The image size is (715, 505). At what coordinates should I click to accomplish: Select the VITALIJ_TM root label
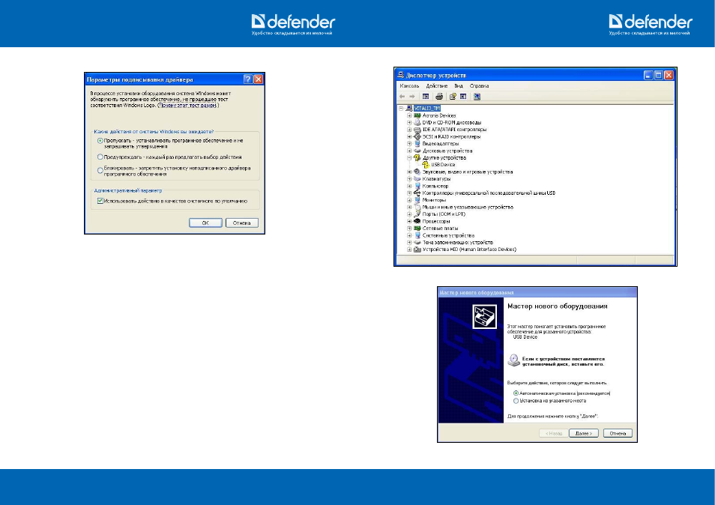pos(427,109)
